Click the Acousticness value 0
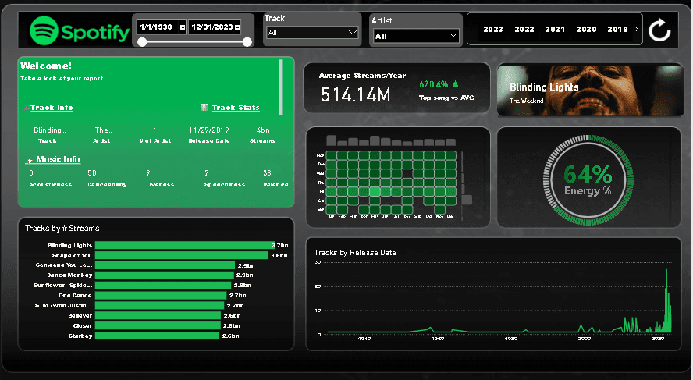Image resolution: width=693 pixels, height=380 pixels. tap(31, 172)
